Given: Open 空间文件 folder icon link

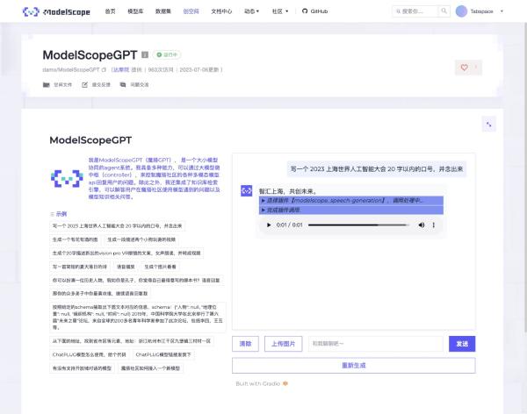Looking at the screenshot, I should 57,84.
